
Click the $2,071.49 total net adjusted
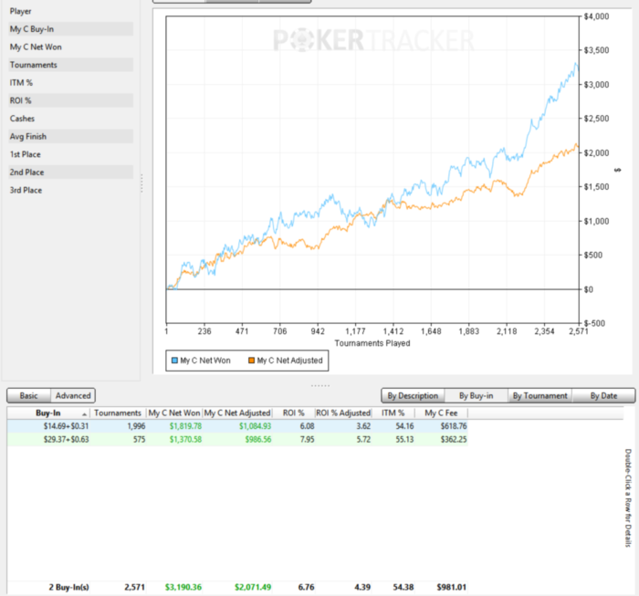(253, 587)
